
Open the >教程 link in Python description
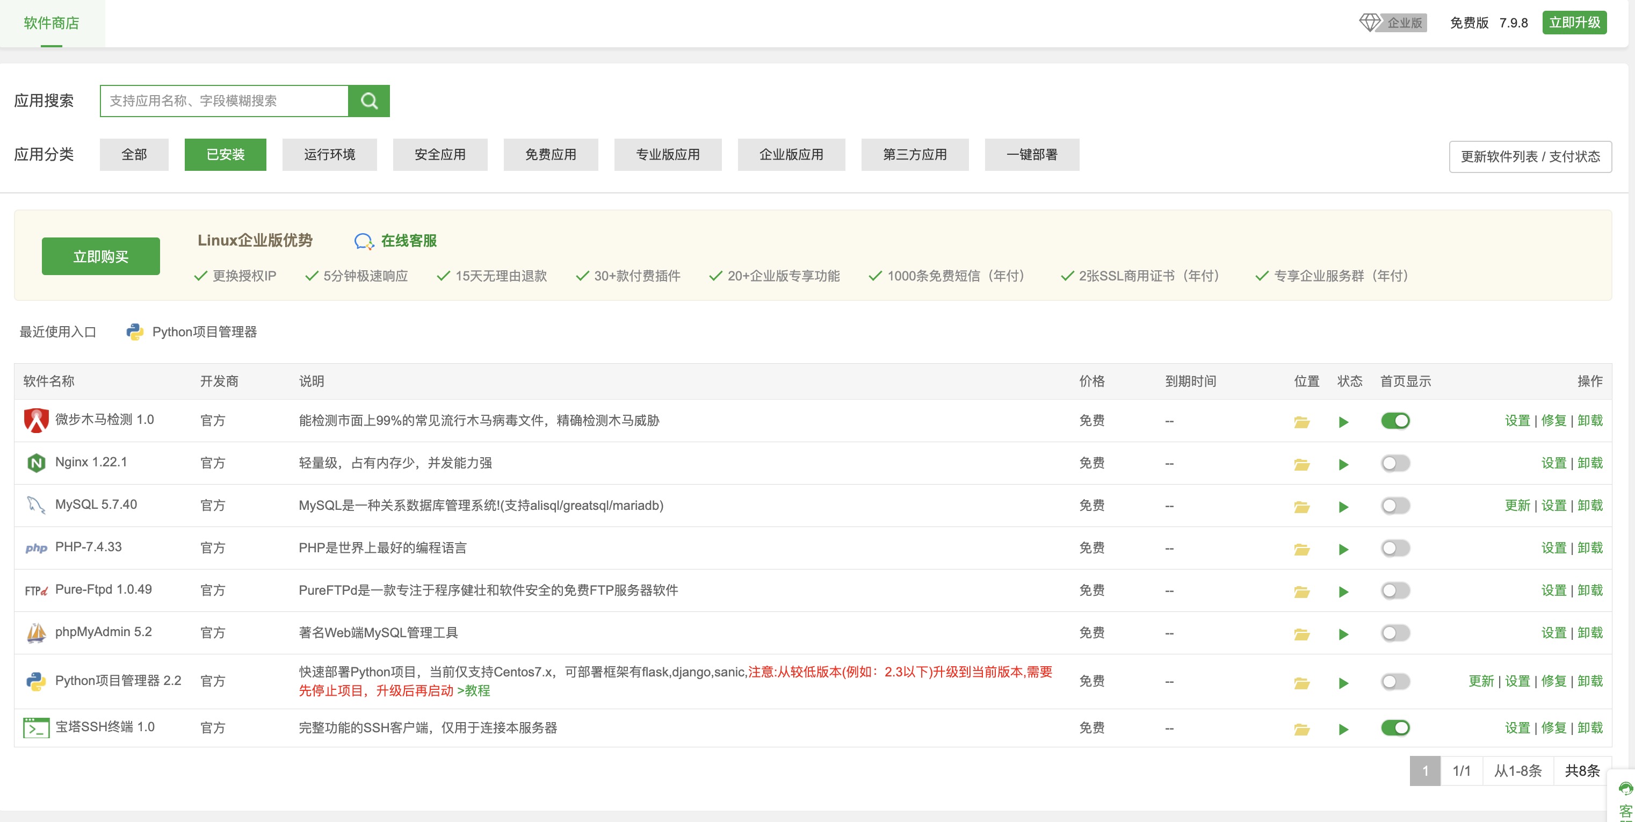[473, 690]
